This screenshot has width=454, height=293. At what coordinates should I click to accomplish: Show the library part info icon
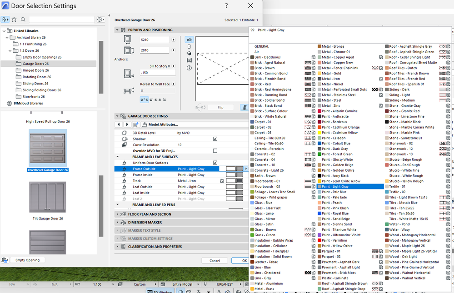[x=189, y=68]
